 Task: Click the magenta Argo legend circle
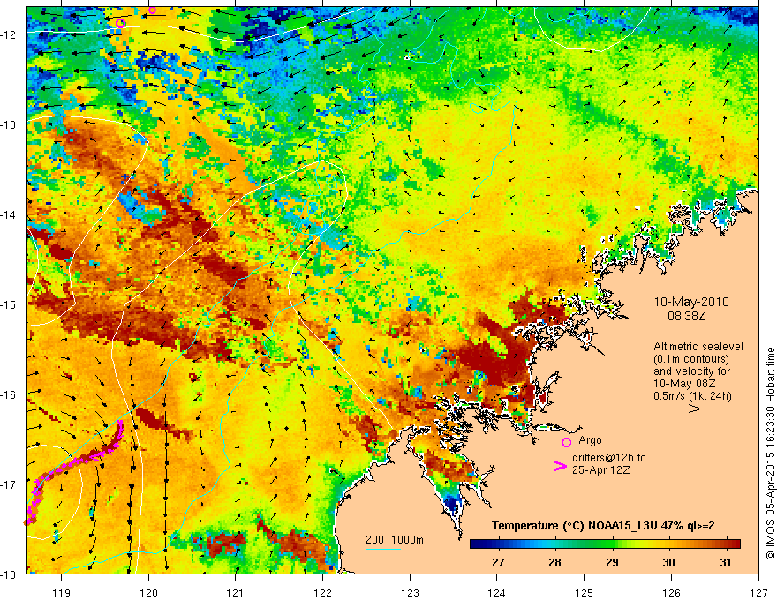pos(566,442)
